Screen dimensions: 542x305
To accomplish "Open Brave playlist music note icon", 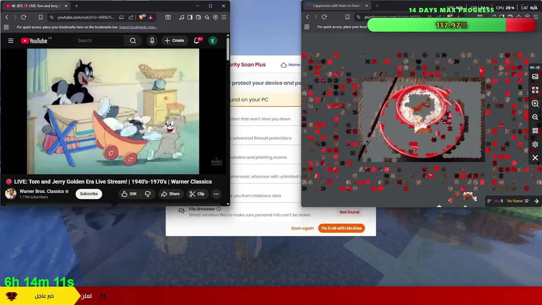I will click(x=182, y=17).
